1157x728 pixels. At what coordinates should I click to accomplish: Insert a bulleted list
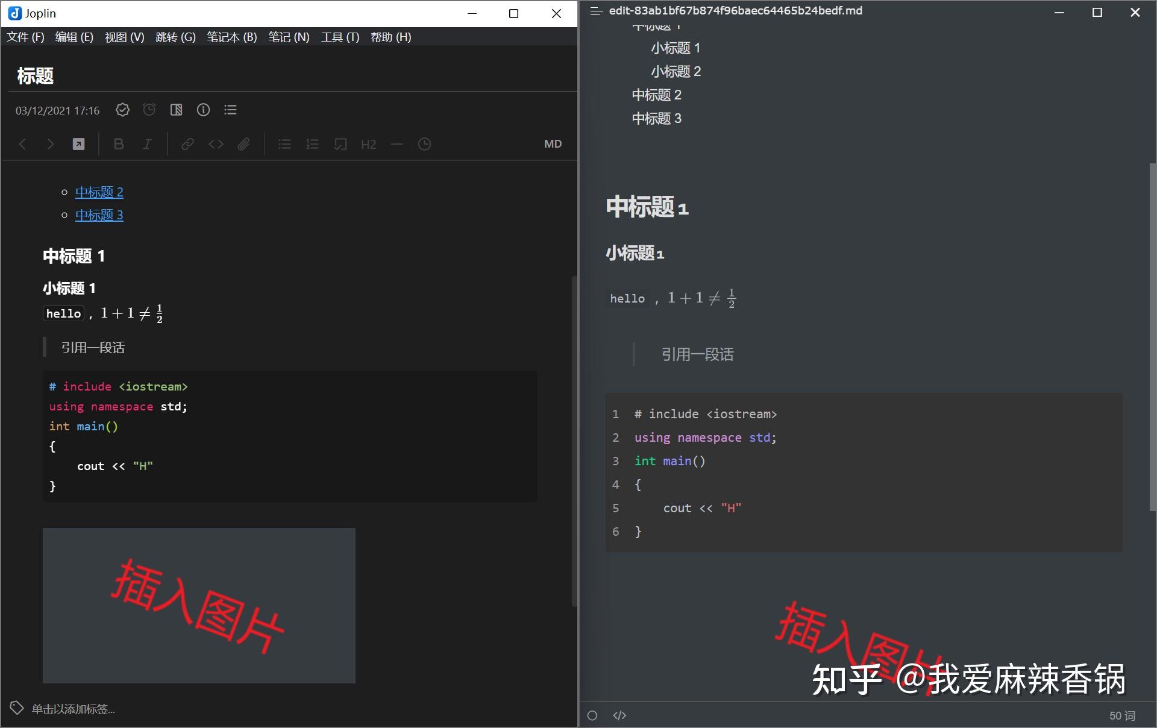click(284, 144)
